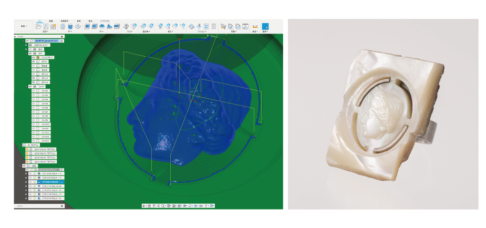Toggle eye of the 設定 setups node
Image resolution: width=486 pixels, height=228 pixels.
25,165
